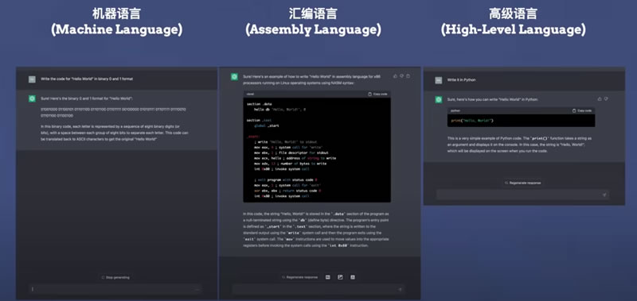The image size is (637, 301).
Task: Focus the message input in assembly chat panel
Action: [x=319, y=289]
